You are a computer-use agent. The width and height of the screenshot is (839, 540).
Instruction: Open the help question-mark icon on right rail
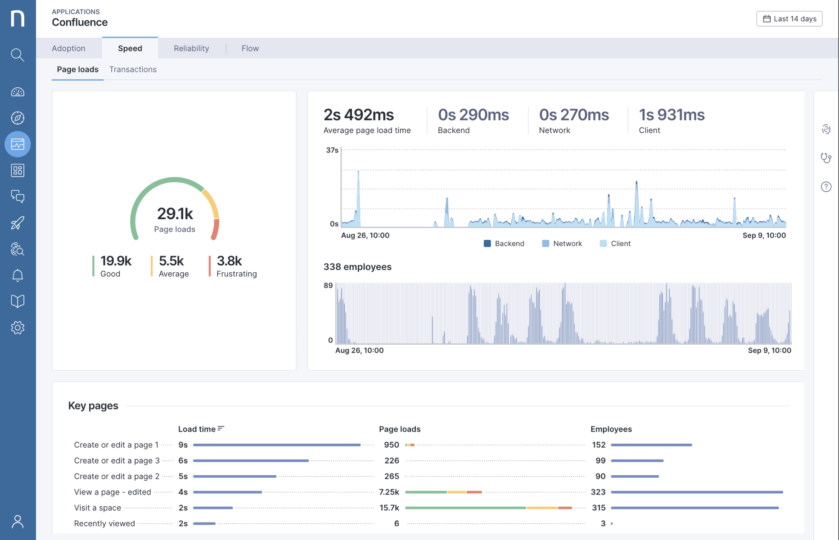pyautogui.click(x=826, y=187)
